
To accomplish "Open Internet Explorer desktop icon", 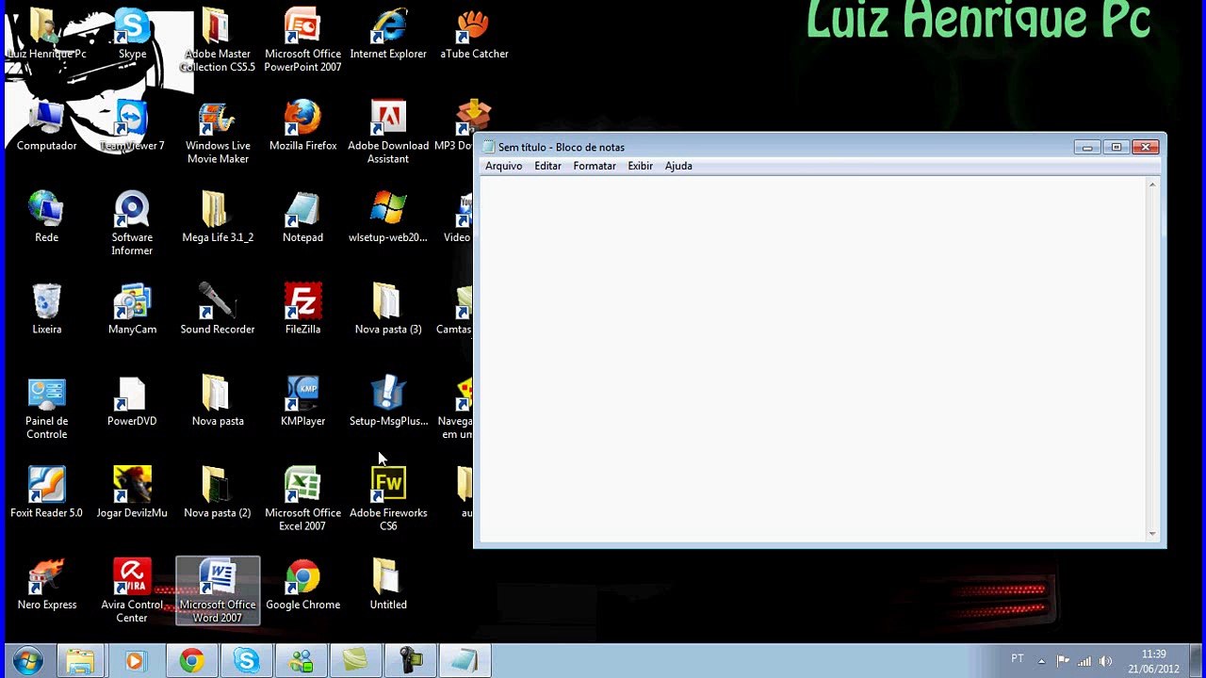I will (x=388, y=33).
